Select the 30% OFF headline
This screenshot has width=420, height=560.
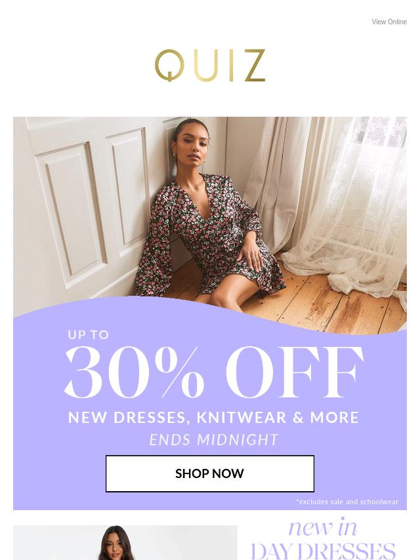click(214, 372)
